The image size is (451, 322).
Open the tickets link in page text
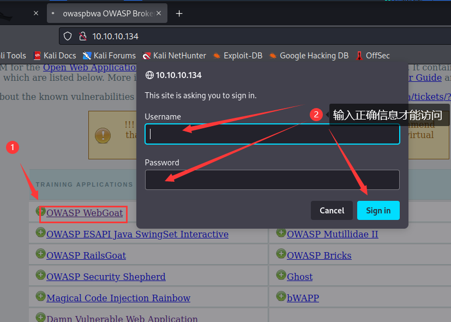click(430, 97)
